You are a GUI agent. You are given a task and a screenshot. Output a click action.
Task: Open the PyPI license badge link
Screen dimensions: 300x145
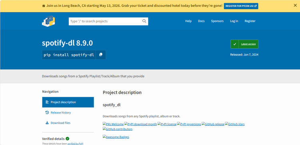click(167, 124)
